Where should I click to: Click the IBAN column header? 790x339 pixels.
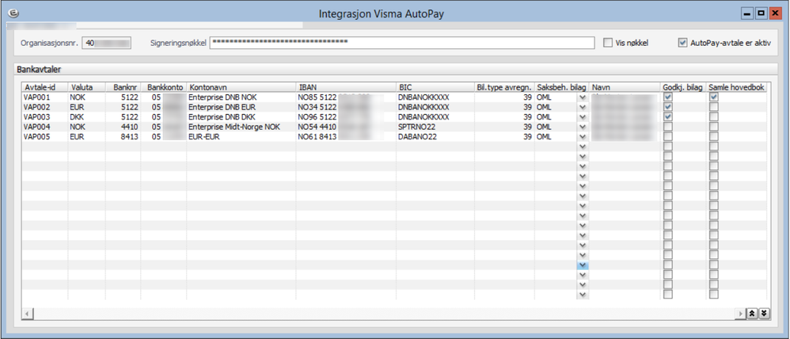[346, 87]
